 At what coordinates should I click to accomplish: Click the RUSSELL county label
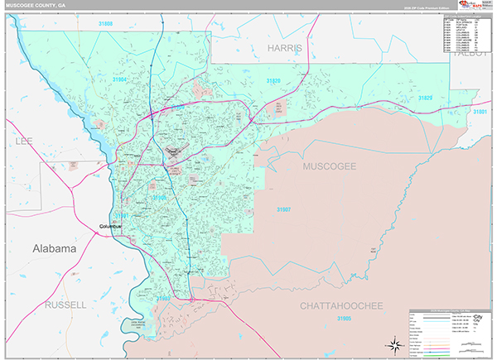click(65, 305)
